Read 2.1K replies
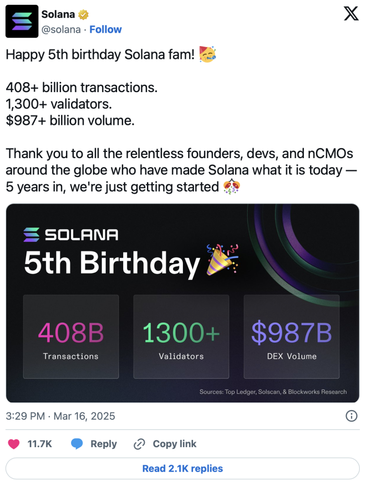The image size is (366, 486). (183, 468)
